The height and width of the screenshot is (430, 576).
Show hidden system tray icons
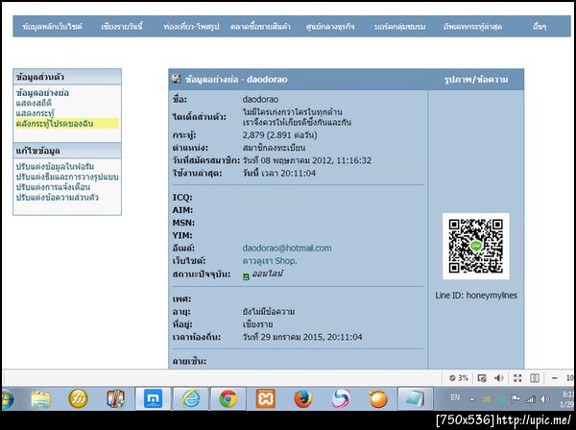(472, 399)
